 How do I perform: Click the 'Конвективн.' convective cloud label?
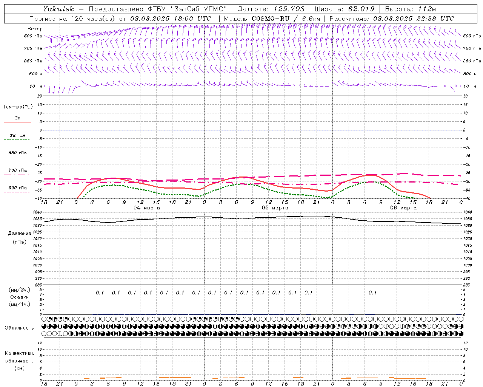point(19,353)
